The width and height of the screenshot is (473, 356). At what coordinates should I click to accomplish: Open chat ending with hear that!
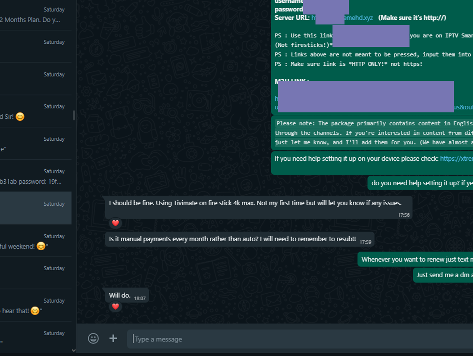(35, 306)
